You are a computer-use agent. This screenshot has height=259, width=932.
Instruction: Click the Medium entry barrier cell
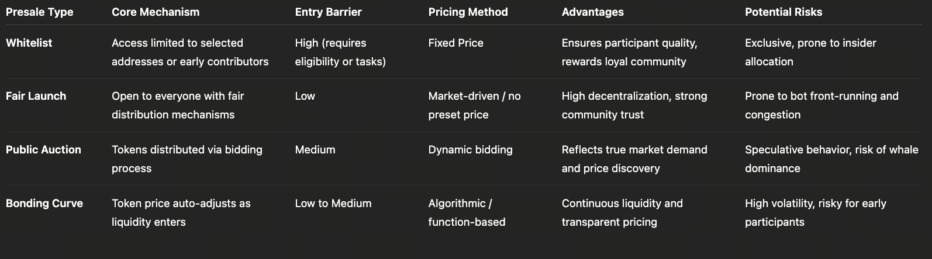tap(315, 150)
